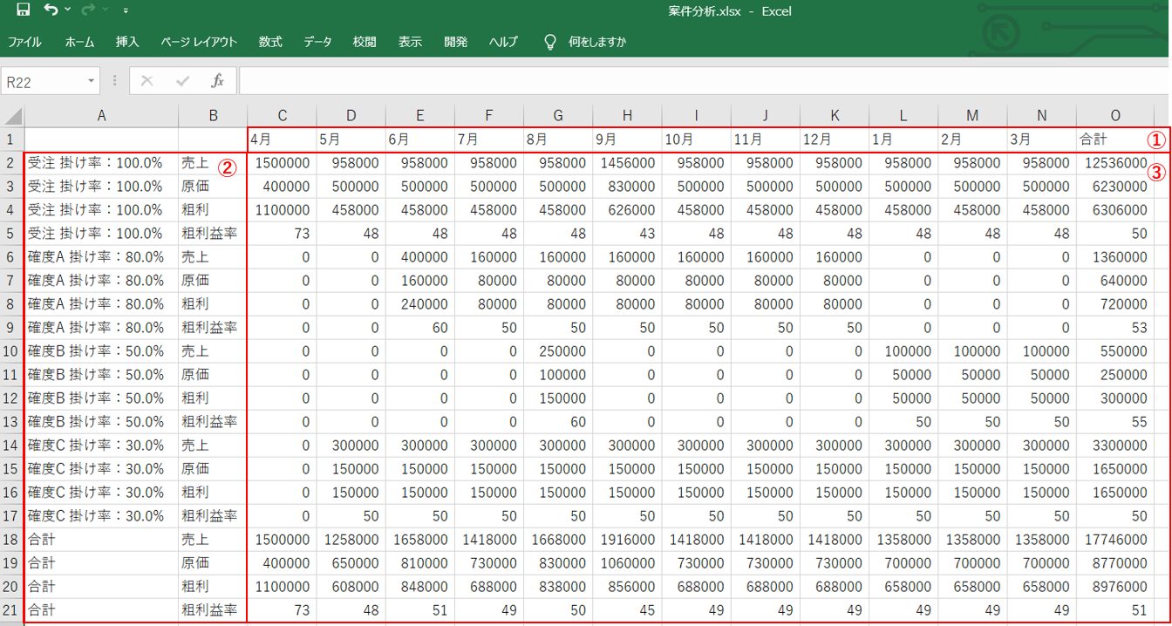
Task: Select cell C2 containing 1500000
Action: (282, 163)
